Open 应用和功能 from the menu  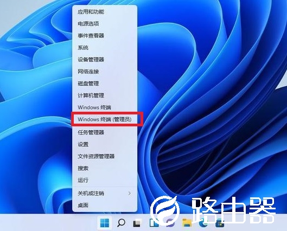coord(105,12)
